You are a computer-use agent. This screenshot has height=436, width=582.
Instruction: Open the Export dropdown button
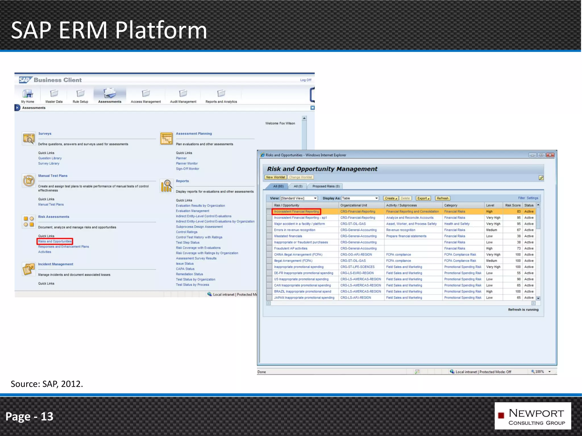[x=423, y=198]
